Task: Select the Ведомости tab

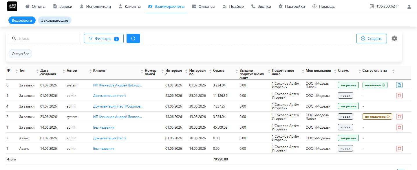Action: click(22, 20)
